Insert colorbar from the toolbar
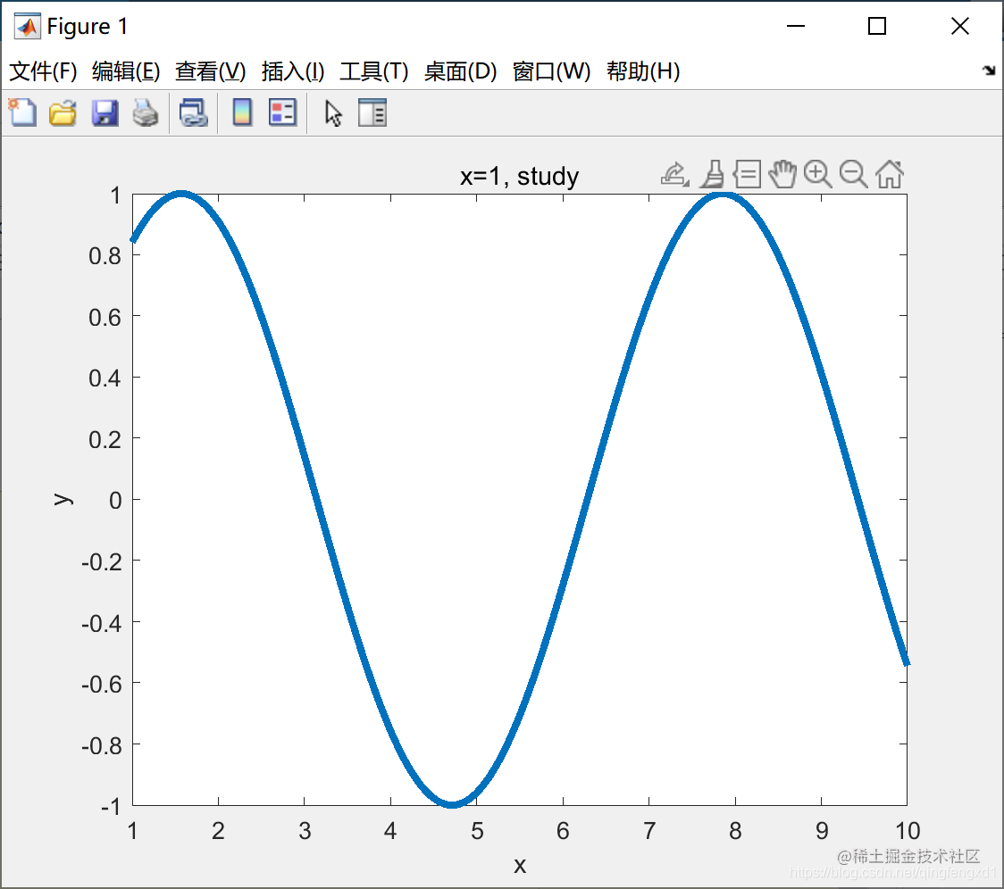The width and height of the screenshot is (1004, 889). [x=242, y=113]
